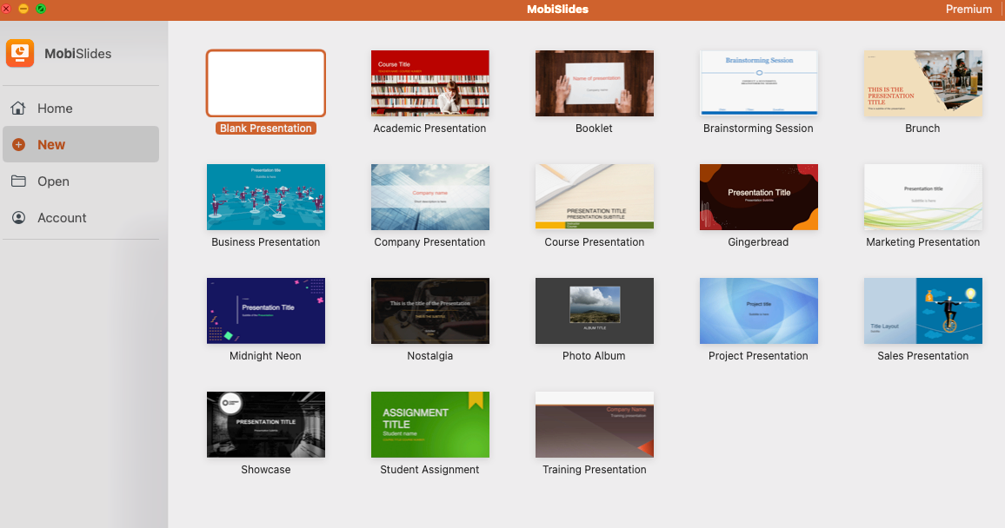Choose the black-and-white Showcase template

click(x=265, y=425)
